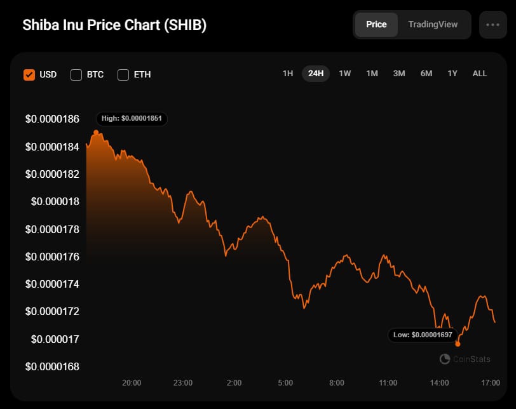Enable the ETH currency checkbox
Viewport: 516px width, 409px height.
coord(123,74)
